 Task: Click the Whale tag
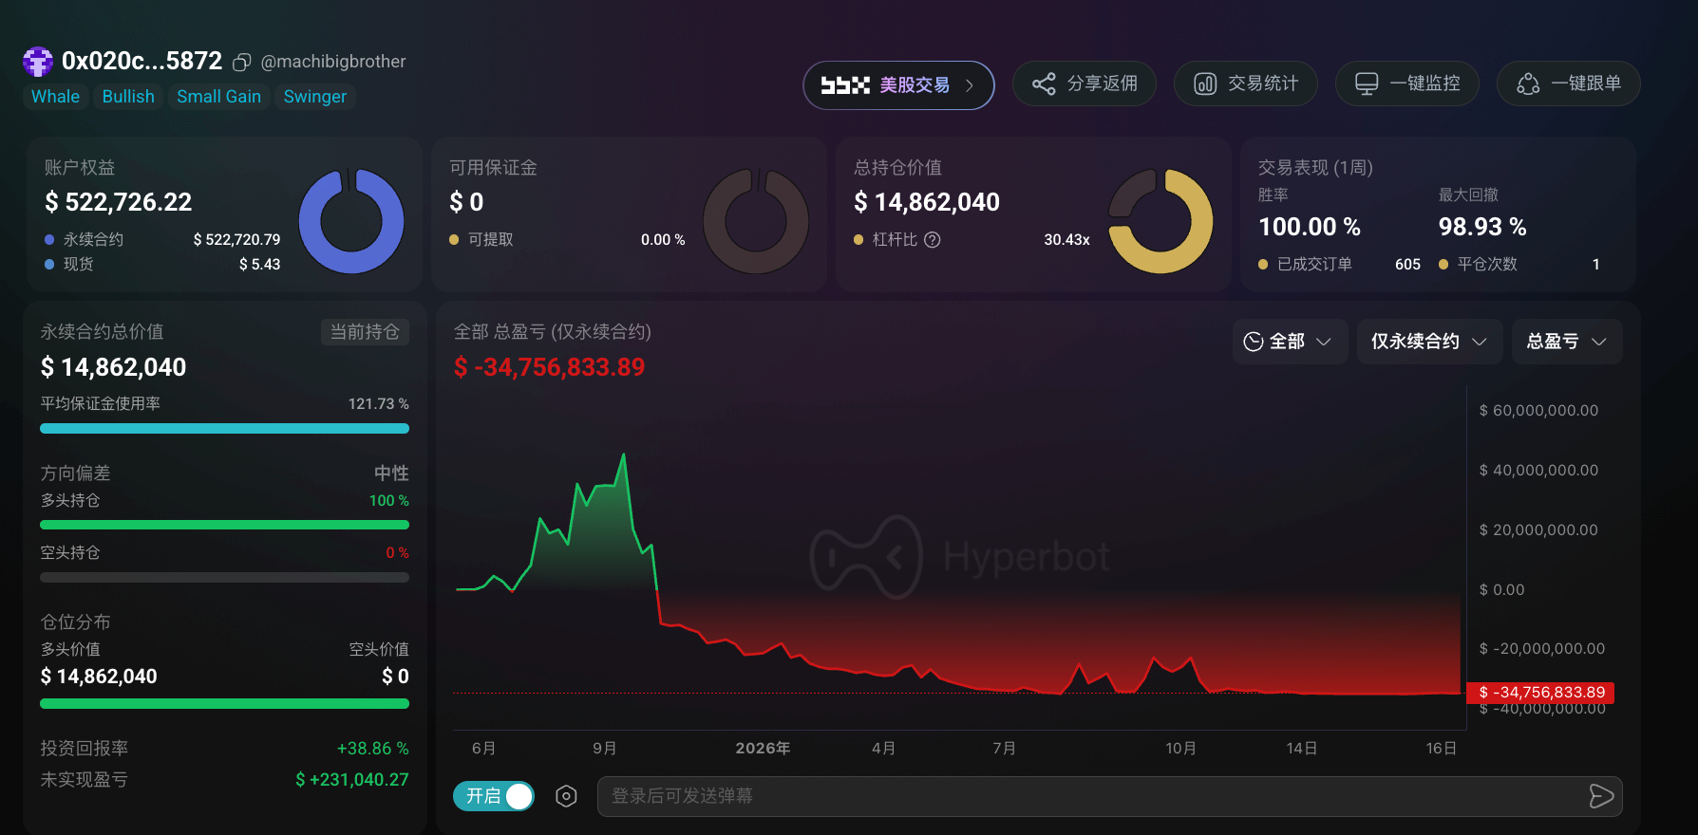56,97
